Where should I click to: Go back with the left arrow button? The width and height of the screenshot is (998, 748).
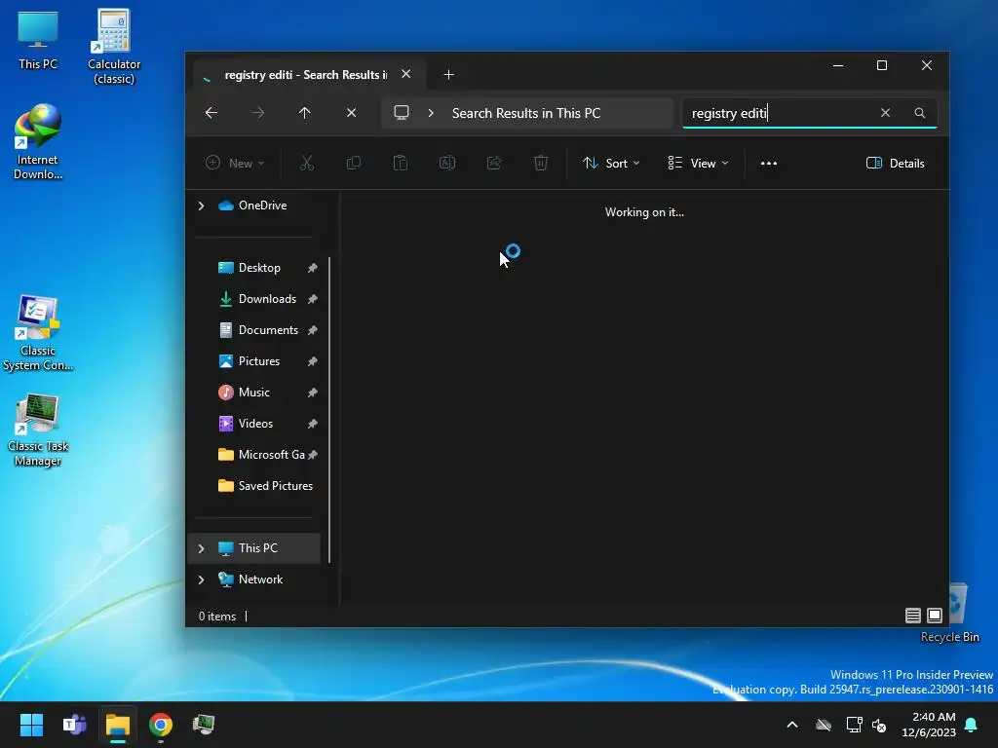[x=211, y=113]
